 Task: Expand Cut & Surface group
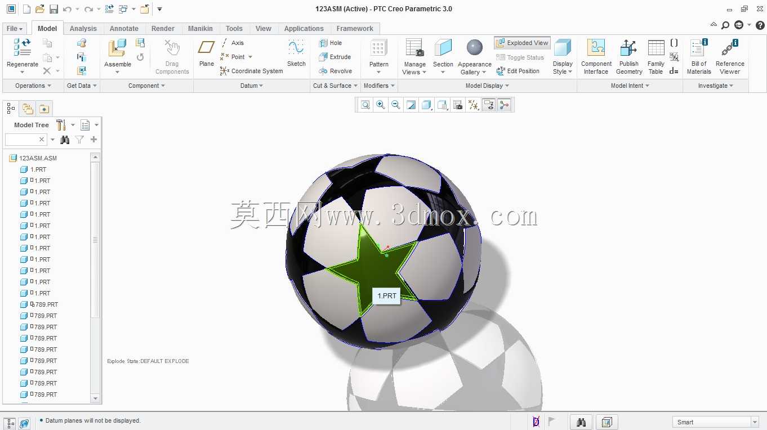336,86
